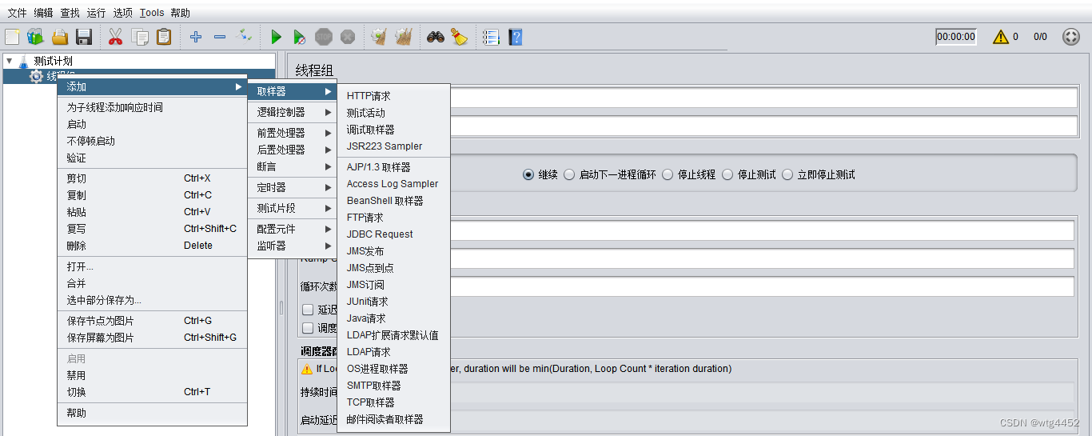Open the 运行 menu
The width and height of the screenshot is (1092, 436).
[x=96, y=13]
